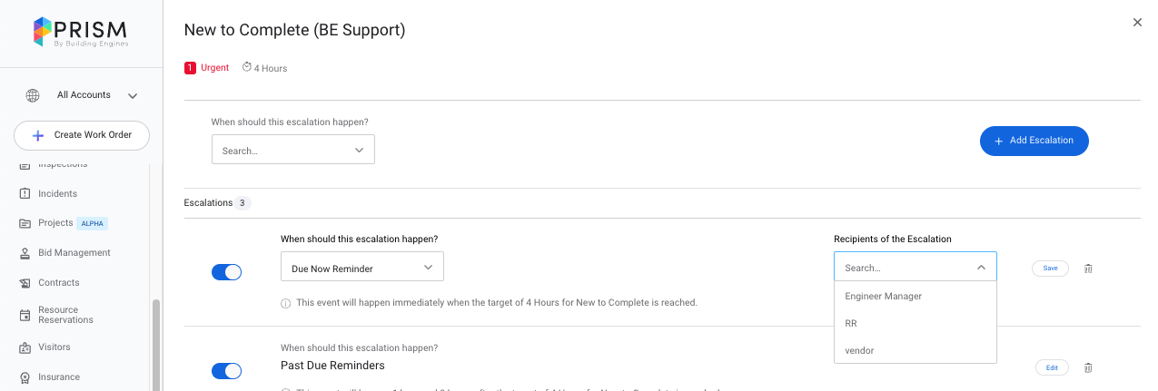Open the top escalation timing dropdown
Screen dimensions: 1158x391
(x=292, y=151)
